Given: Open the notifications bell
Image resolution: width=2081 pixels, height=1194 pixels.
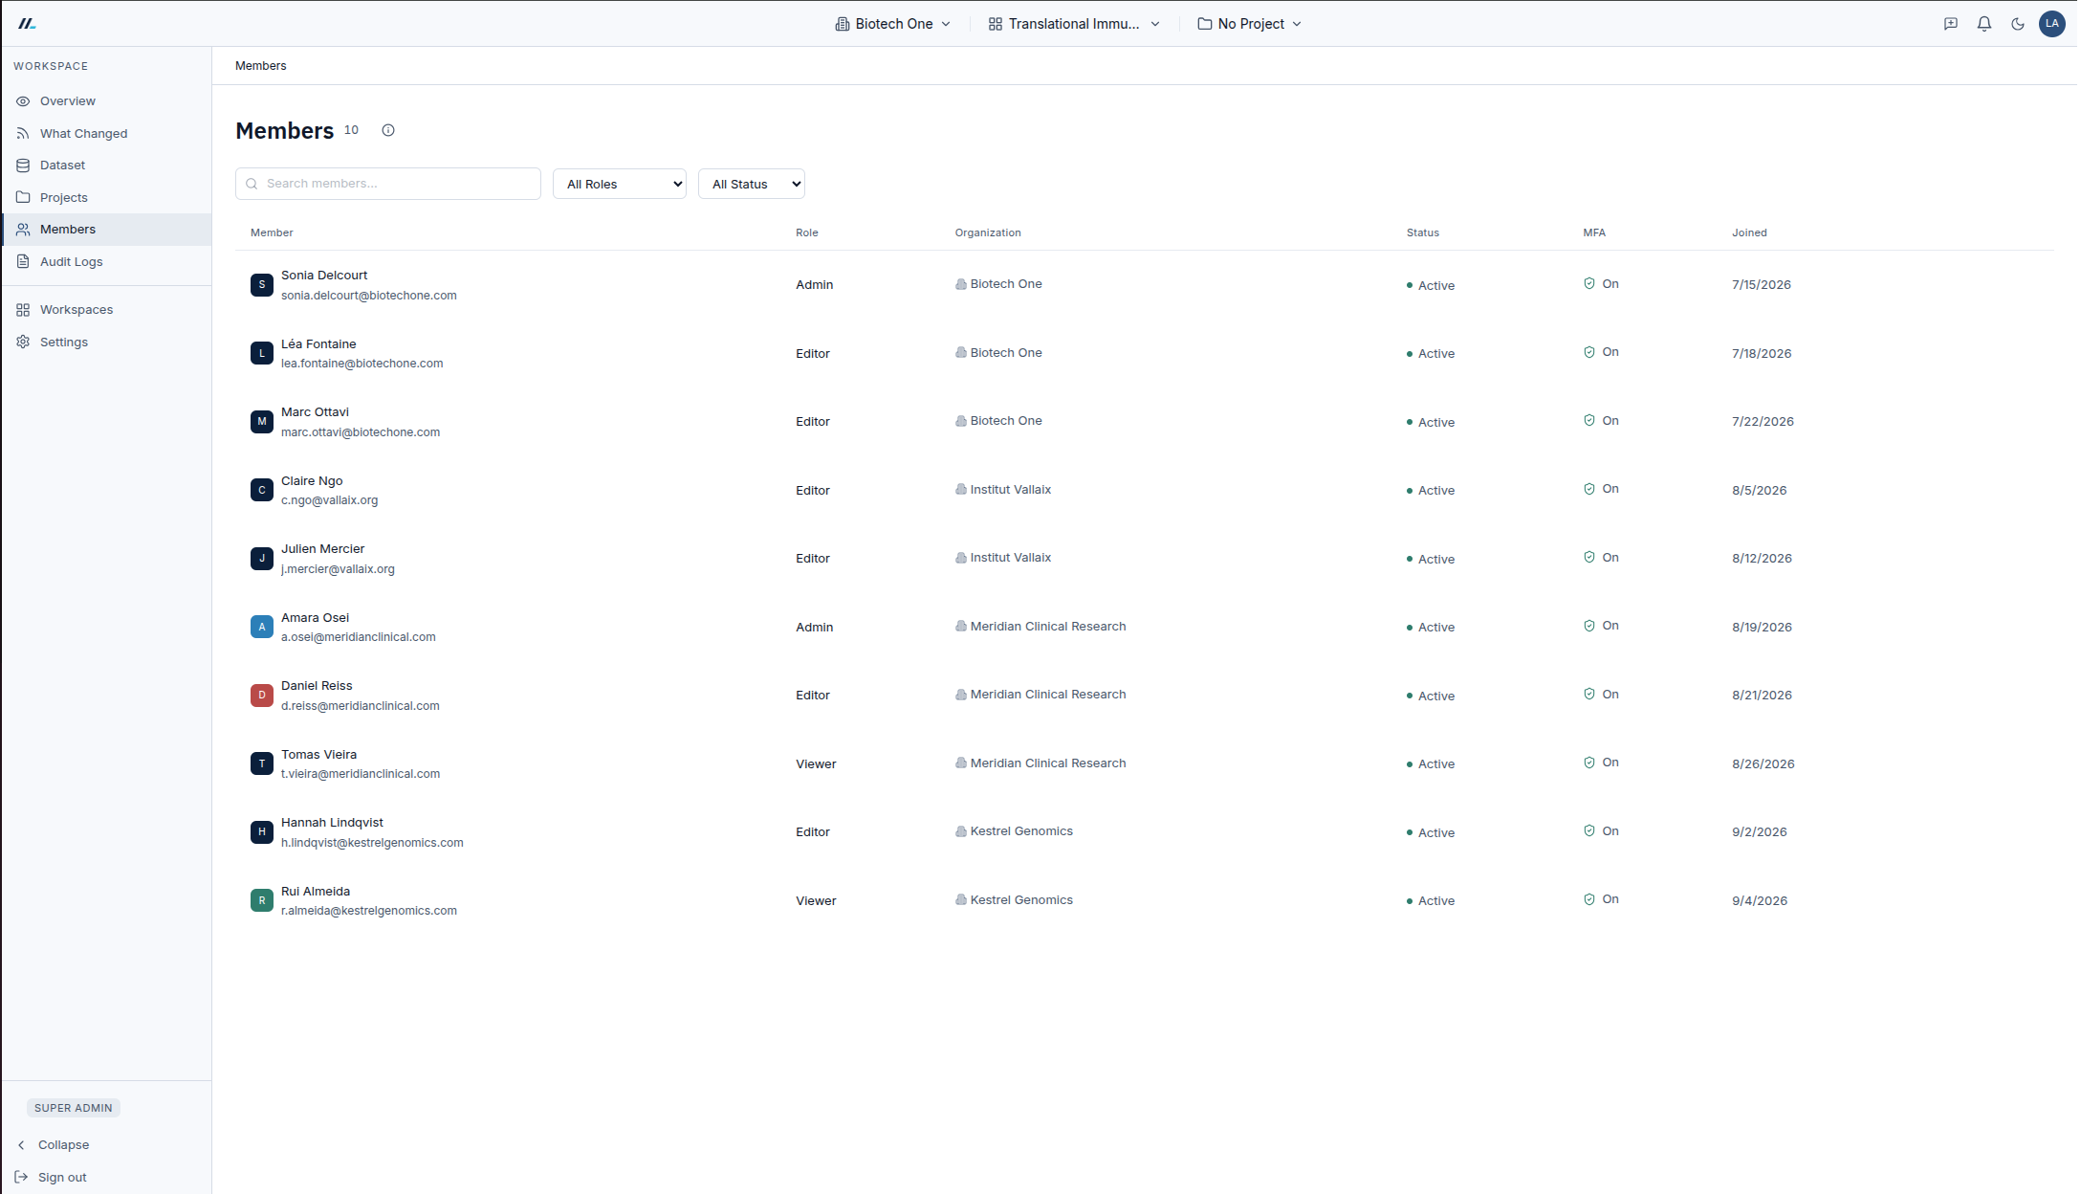Looking at the screenshot, I should [1984, 24].
